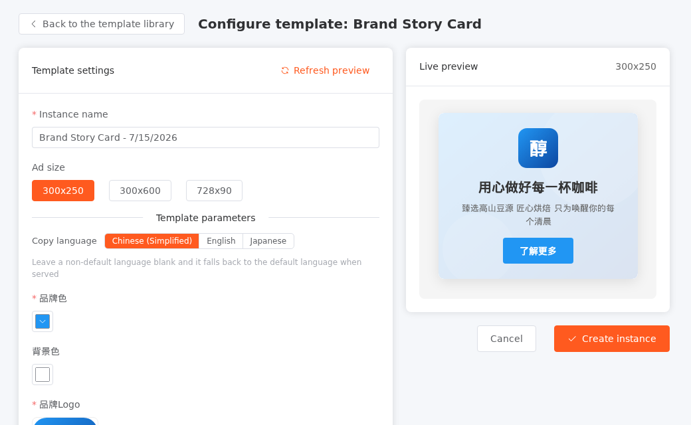691x425 pixels.
Task: Select the 300x600 ad size
Action: [x=140, y=191]
